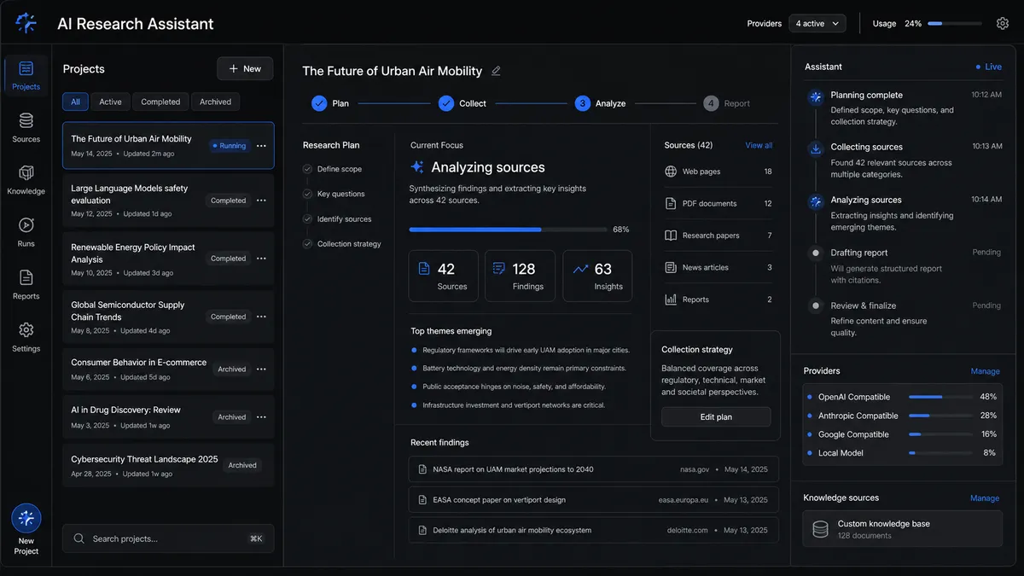Click the Plan step check circle
The height and width of the screenshot is (576, 1024).
[x=319, y=103]
